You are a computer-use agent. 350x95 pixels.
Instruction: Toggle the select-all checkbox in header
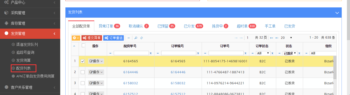tap(83, 45)
